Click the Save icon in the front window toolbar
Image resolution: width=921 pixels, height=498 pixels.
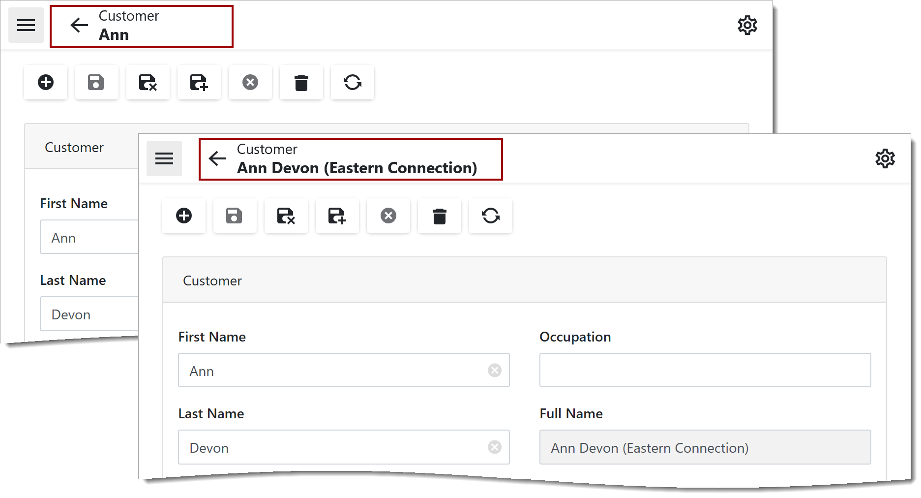[x=235, y=216]
